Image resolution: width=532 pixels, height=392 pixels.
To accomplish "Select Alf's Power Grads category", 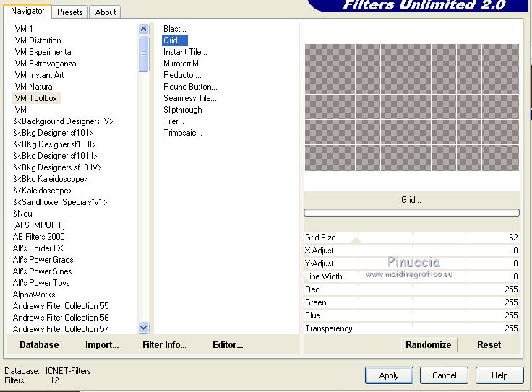I will [43, 260].
